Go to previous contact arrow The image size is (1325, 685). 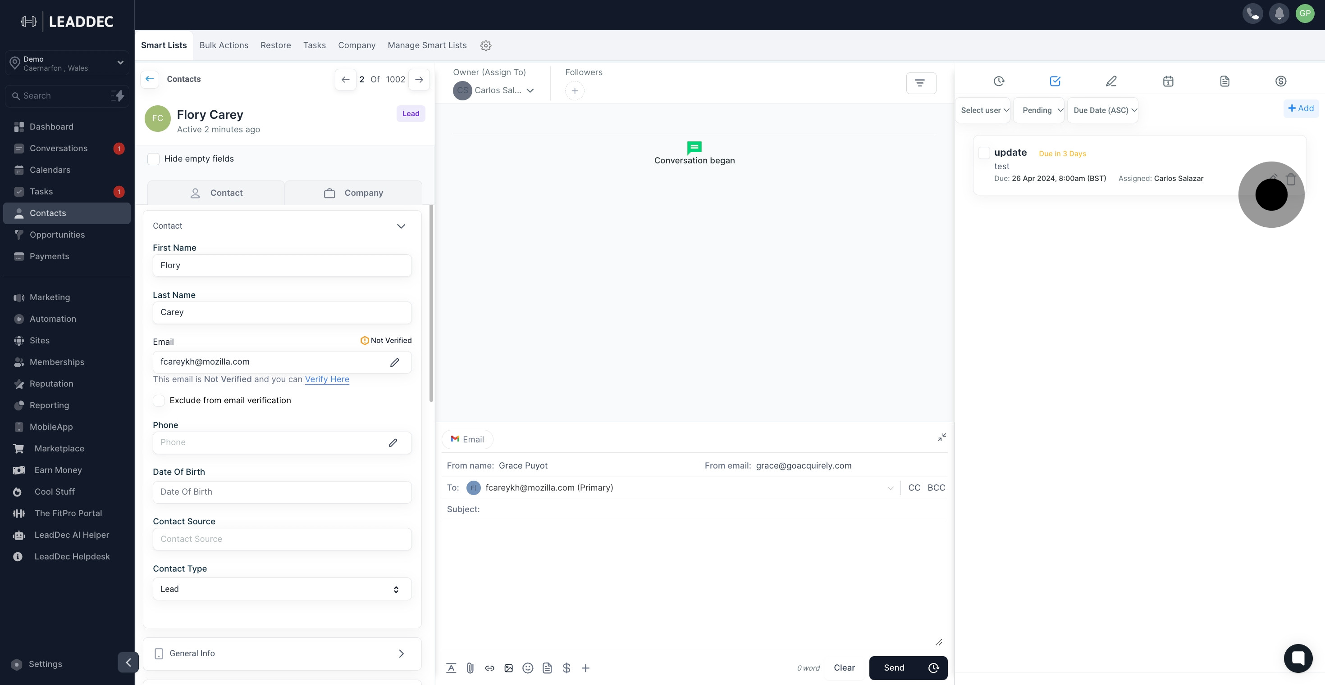[x=346, y=80]
